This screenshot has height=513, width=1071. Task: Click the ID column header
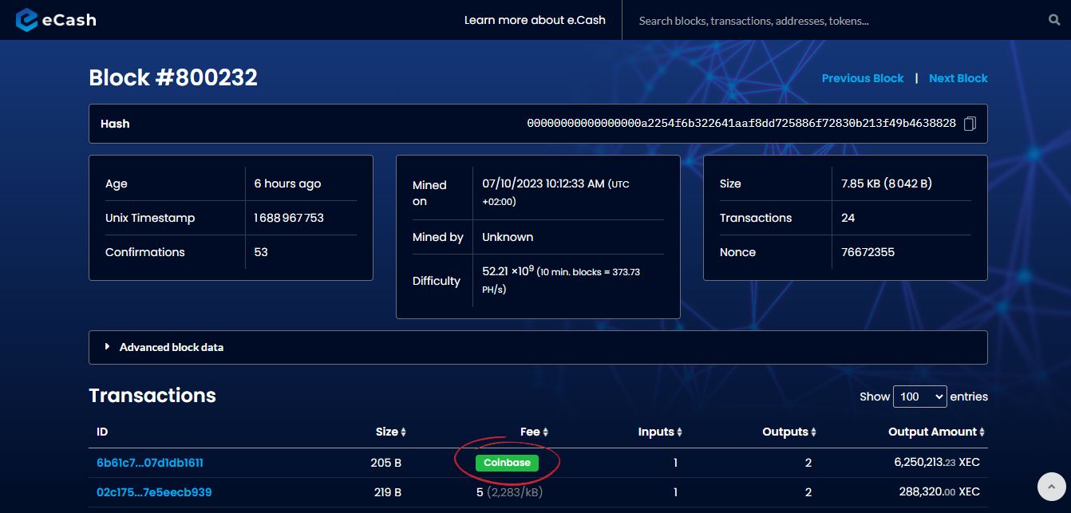102,432
